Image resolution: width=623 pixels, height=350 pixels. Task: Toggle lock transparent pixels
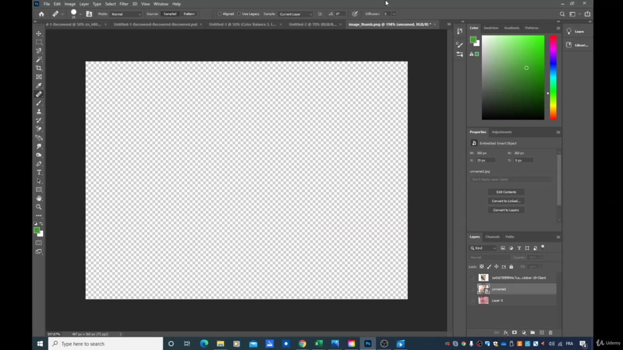(x=482, y=266)
